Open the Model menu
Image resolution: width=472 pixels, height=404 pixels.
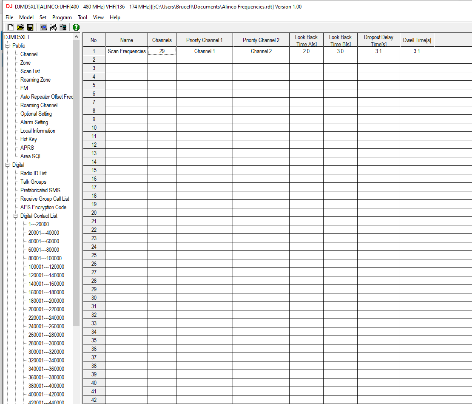pyautogui.click(x=26, y=17)
